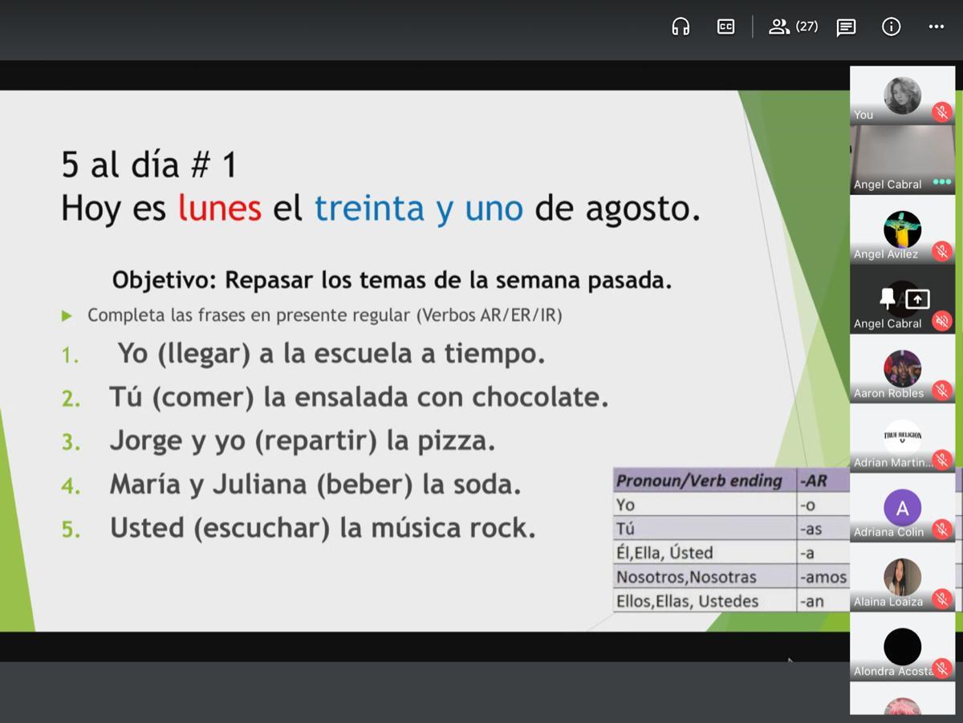Select Alaina Loaiza's photo thumbnail
Viewport: 963px width, 723px height.
click(x=902, y=577)
